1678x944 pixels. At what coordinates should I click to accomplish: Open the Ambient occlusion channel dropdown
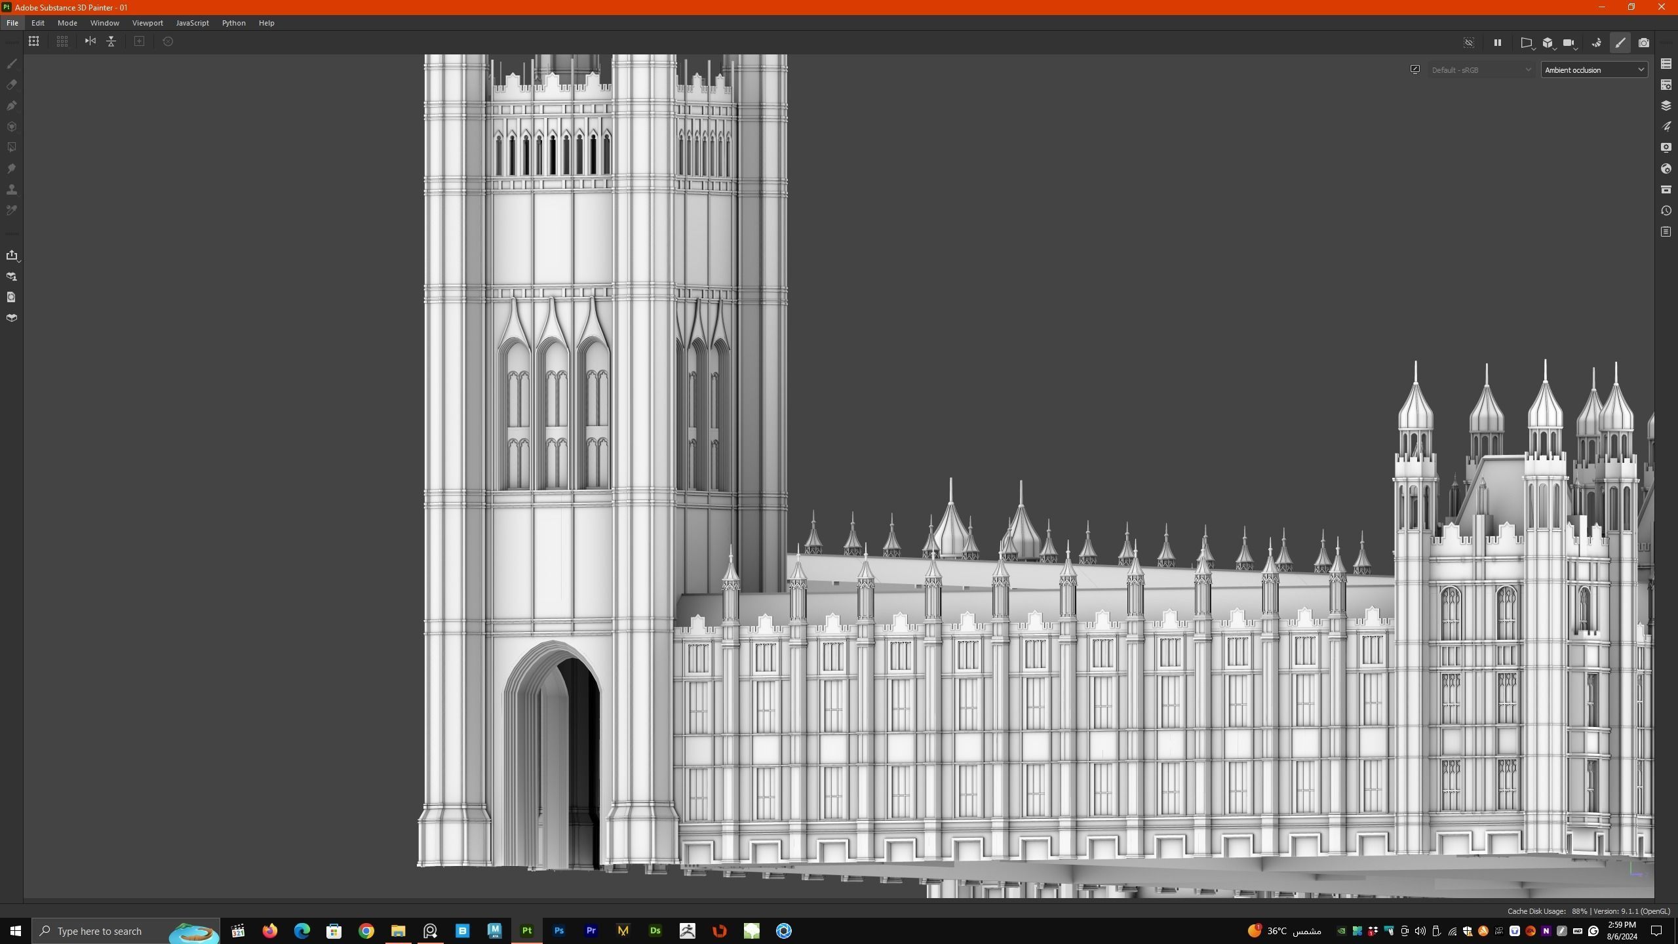[x=1594, y=70]
